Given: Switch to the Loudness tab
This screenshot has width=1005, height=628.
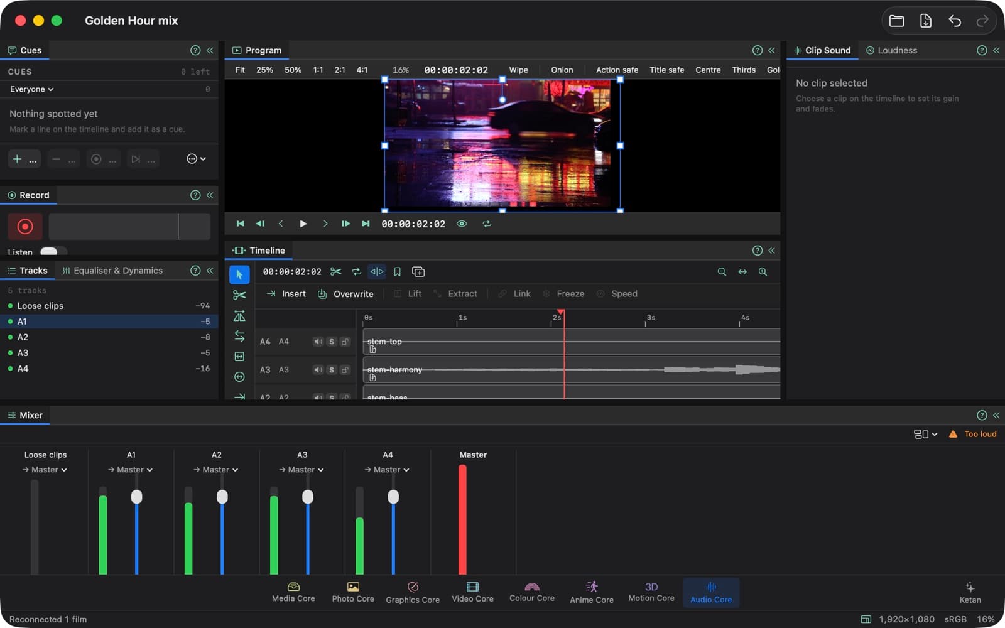Looking at the screenshot, I should [x=891, y=50].
